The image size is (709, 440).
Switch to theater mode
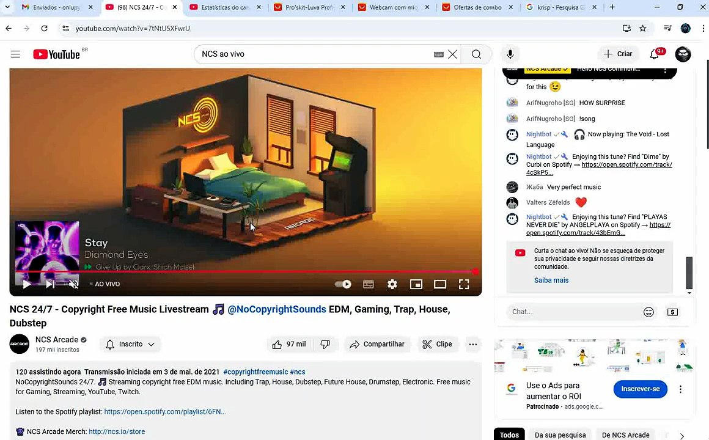440,284
